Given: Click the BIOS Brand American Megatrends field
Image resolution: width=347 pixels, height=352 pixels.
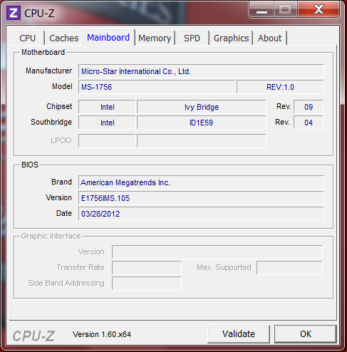Looking at the screenshot, I should tap(201, 182).
